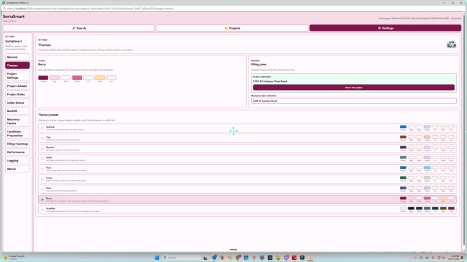Click the Outlook row blue Primary swatch
Screen dimensions: 467x262
(x=403, y=127)
